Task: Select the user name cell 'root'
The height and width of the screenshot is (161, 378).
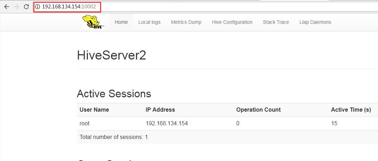Action: coord(85,124)
